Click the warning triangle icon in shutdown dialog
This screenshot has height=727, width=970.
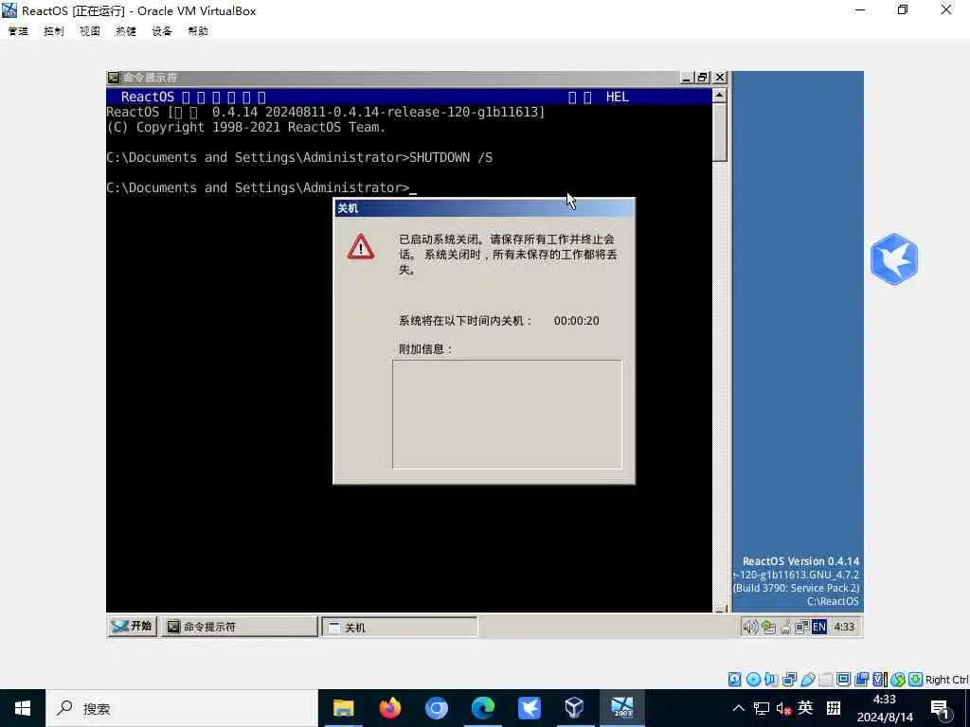[x=361, y=247]
